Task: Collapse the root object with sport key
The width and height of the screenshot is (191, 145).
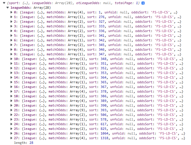Action: (x=4, y=3)
